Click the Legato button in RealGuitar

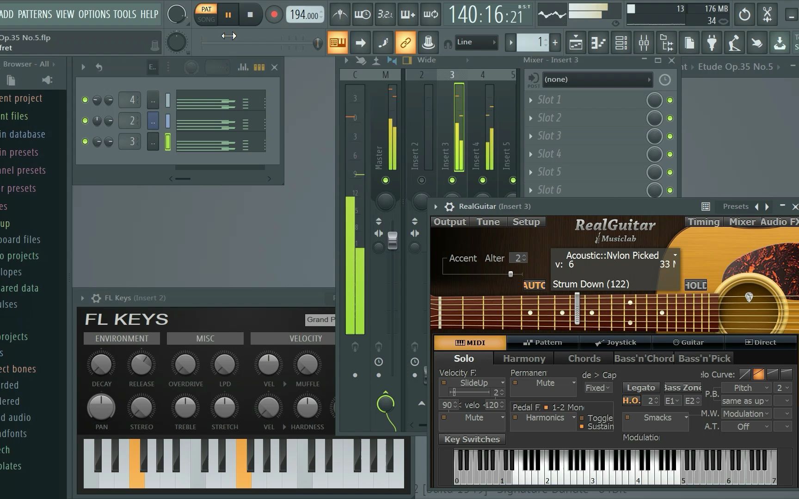tap(641, 388)
